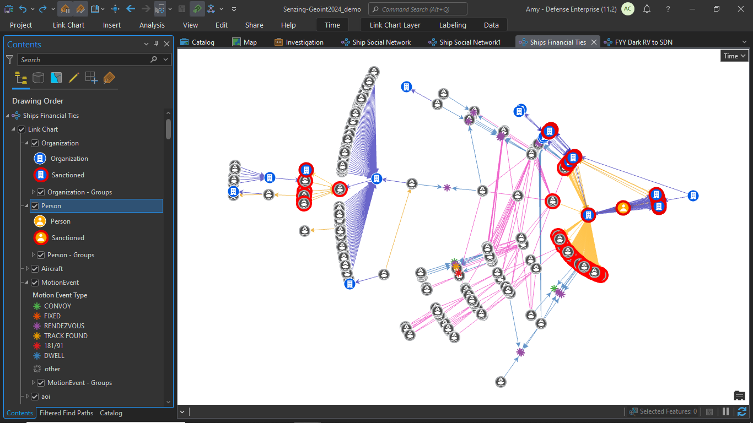The height and width of the screenshot is (423, 753).
Task: Click the undo arrow in the quick toolbar
Action: (23, 9)
